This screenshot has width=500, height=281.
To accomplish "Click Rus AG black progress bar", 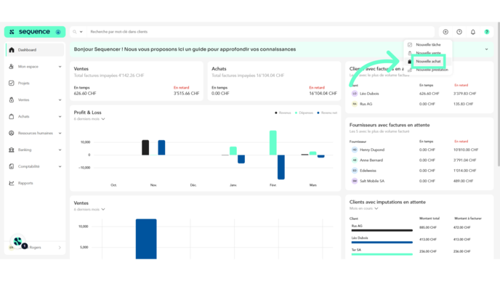I will 382,230.
